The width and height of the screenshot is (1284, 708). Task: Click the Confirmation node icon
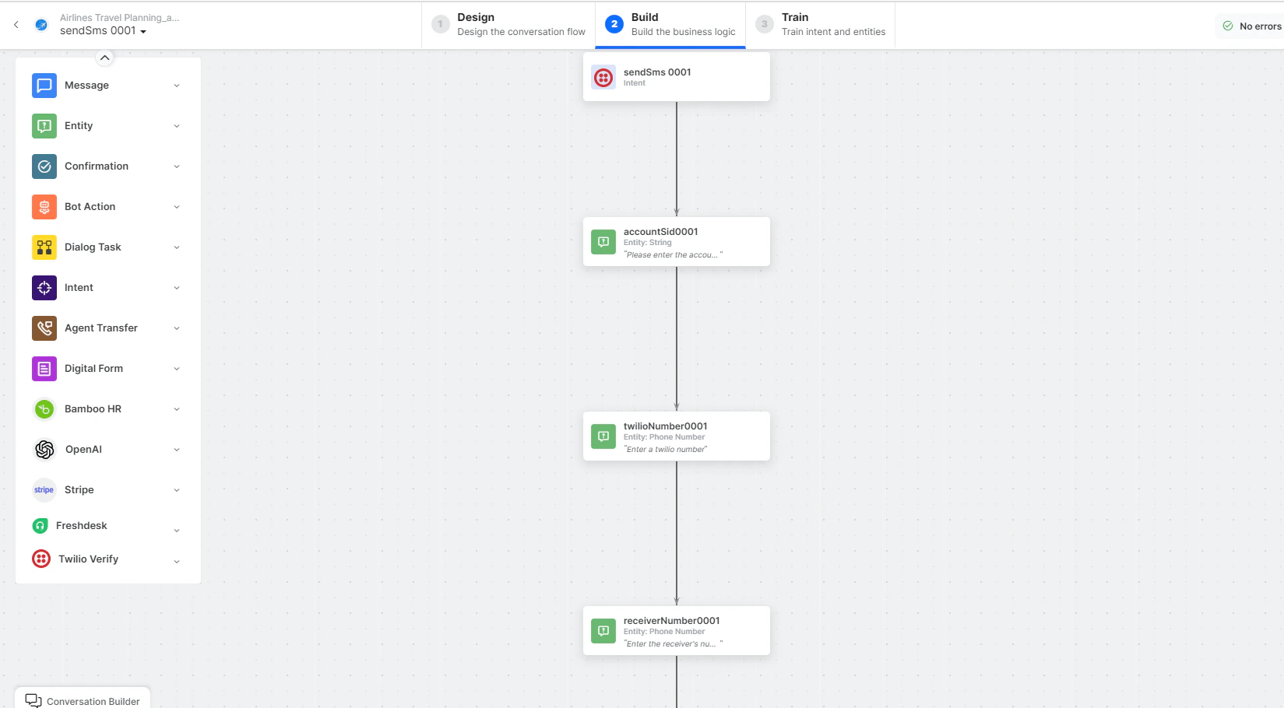coord(44,166)
